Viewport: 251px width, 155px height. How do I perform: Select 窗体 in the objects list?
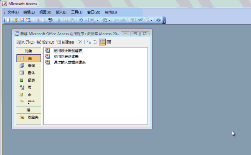pos(29,73)
